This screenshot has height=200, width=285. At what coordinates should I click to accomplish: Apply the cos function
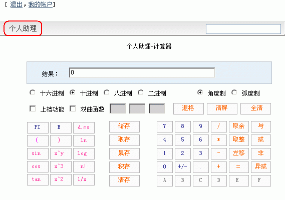(38, 166)
